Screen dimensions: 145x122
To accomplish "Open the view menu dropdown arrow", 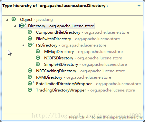I will (139, 6).
